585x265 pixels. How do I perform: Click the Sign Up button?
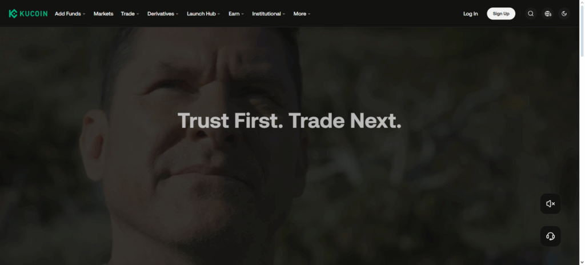coord(501,14)
